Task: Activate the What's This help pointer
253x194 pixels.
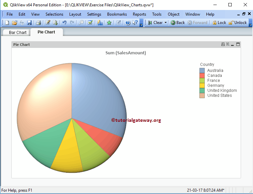Action: pos(135,23)
